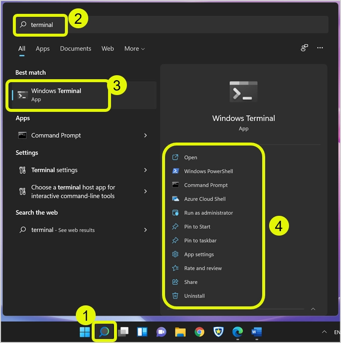The height and width of the screenshot is (343, 341).
Task: Select the Windows Terminal best match result
Action: pyautogui.click(x=84, y=95)
